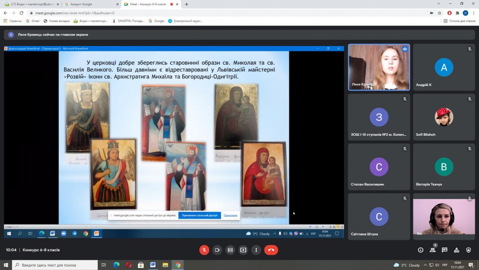Open the Новая вкладка bookmark
The width and height of the screenshot is (479, 270).
[57, 21]
